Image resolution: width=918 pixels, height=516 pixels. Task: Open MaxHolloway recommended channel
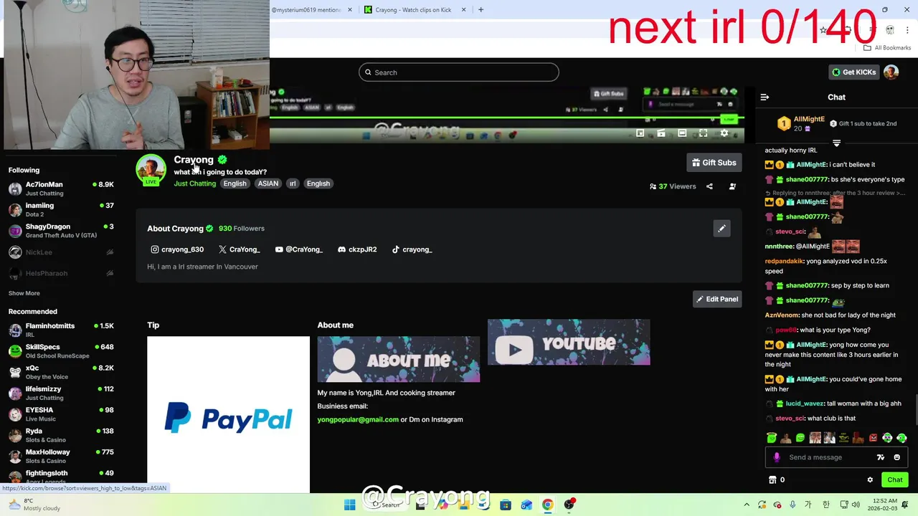pos(61,456)
